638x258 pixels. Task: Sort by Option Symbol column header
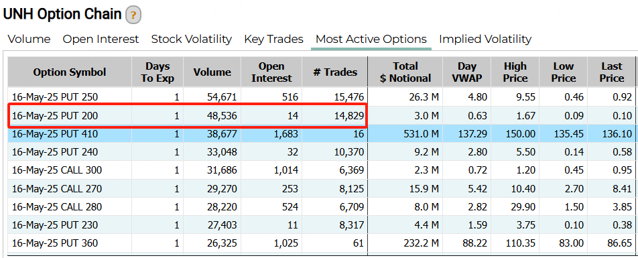click(70, 72)
